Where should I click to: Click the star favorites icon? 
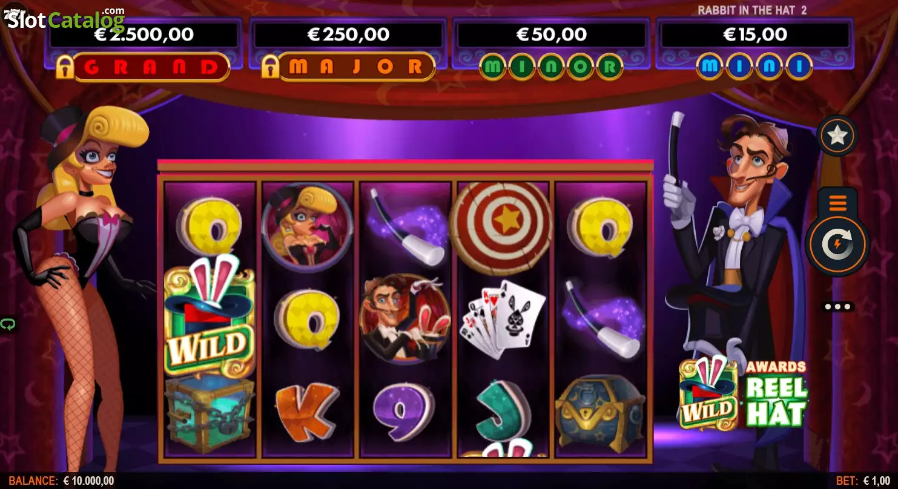[837, 136]
